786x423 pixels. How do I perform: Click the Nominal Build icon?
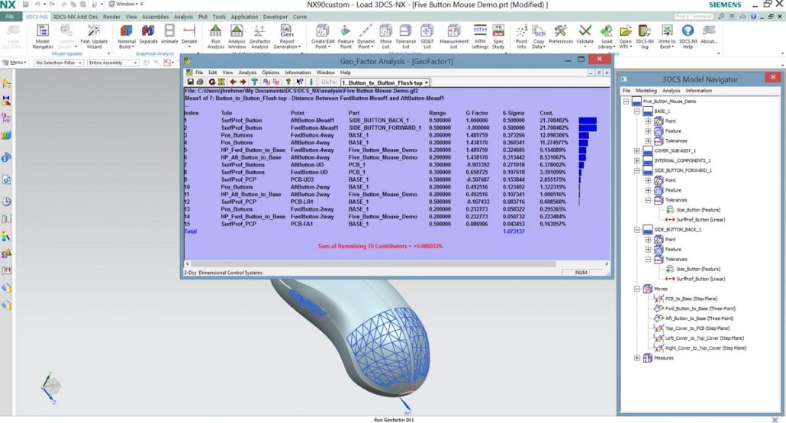click(x=126, y=34)
